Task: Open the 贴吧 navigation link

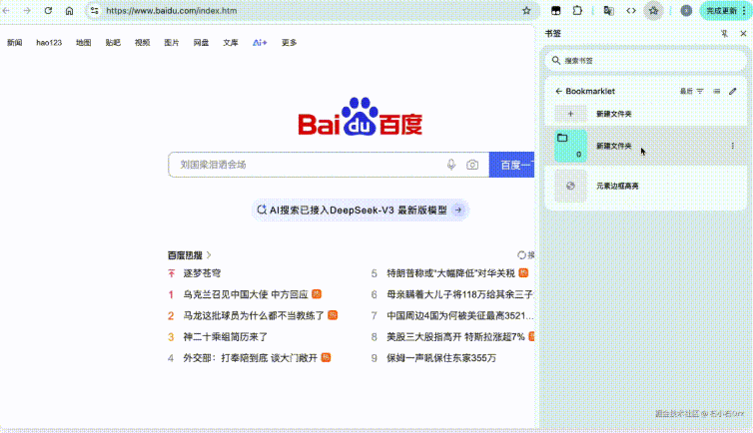Action: [x=113, y=43]
